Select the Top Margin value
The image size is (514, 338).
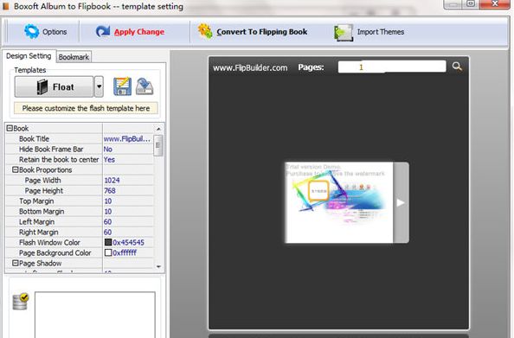pos(128,201)
